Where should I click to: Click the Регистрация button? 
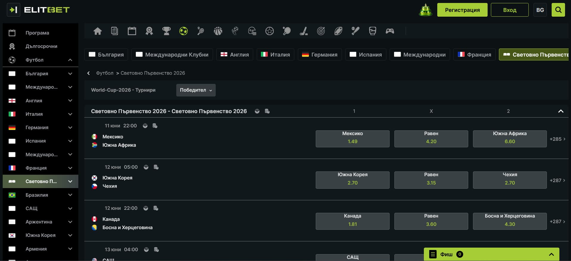462,10
